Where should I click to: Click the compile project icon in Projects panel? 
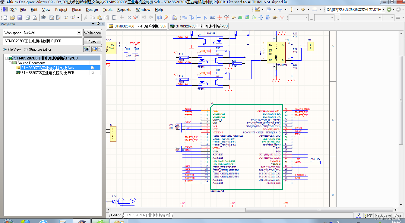pyautogui.click(x=87, y=49)
